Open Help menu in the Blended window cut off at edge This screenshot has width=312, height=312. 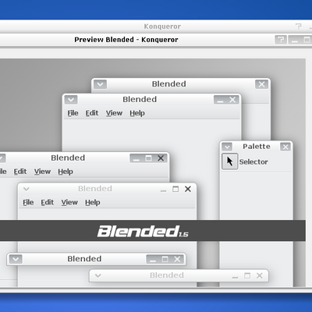pos(66,172)
